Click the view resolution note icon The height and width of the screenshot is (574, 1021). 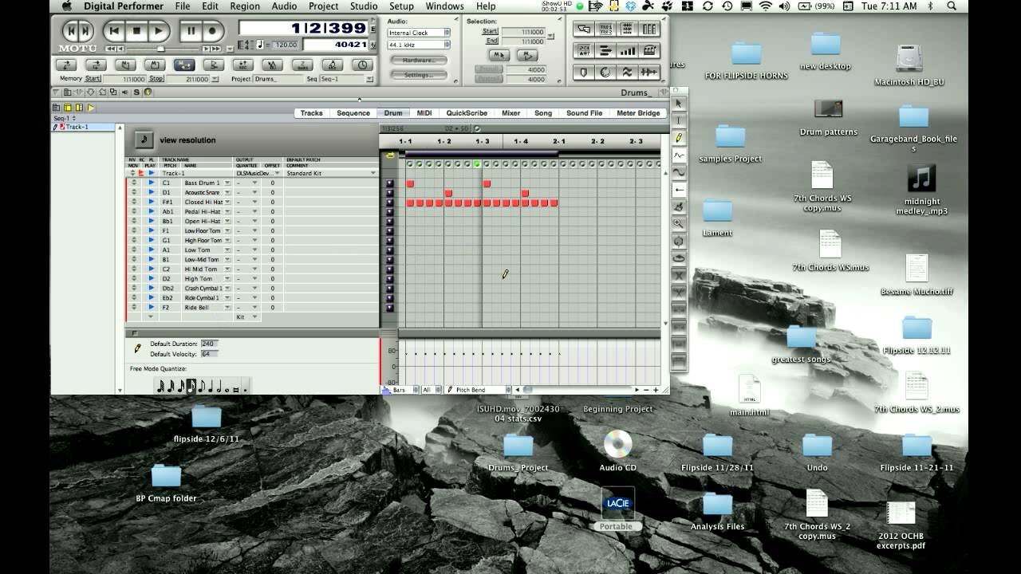tap(144, 140)
